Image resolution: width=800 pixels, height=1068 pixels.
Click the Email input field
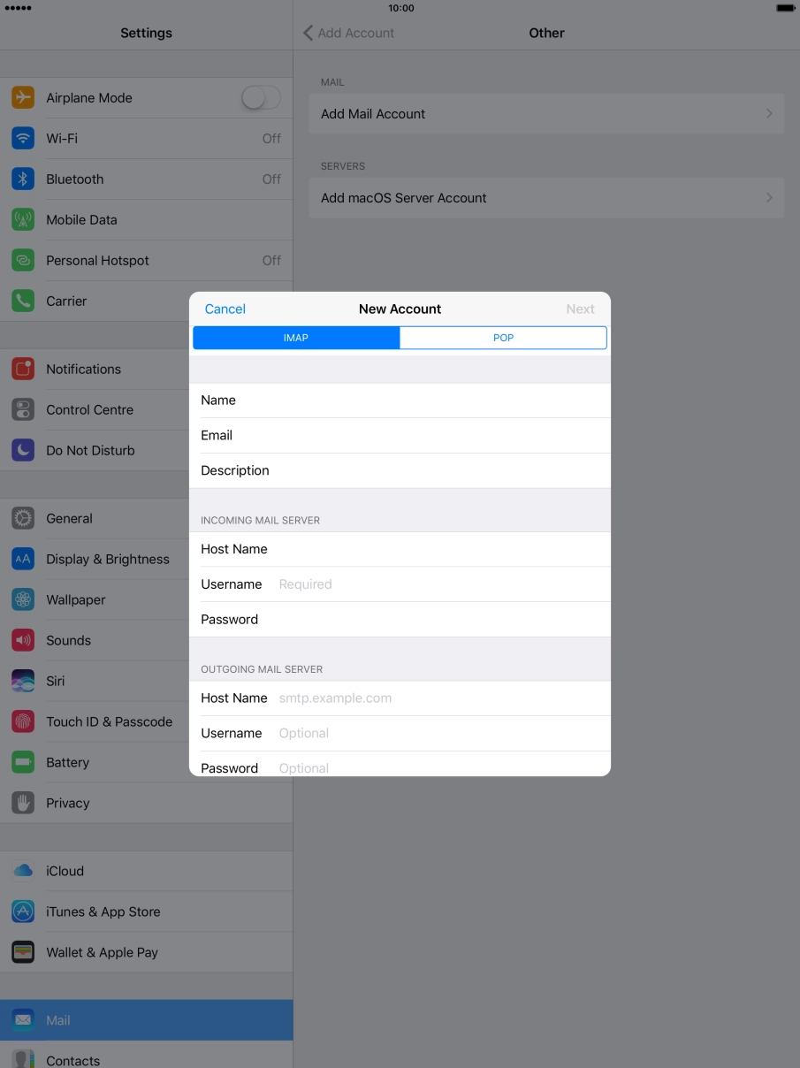point(398,435)
